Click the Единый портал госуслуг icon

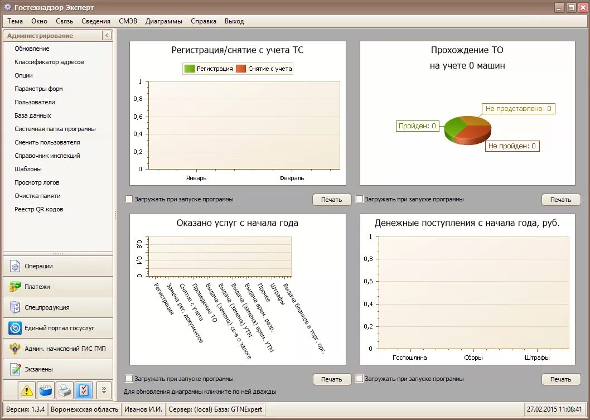coord(15,328)
